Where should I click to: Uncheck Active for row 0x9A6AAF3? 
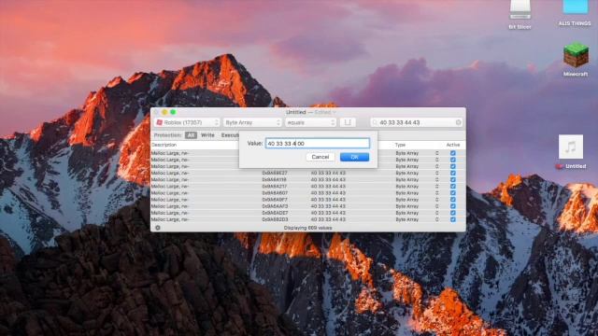pos(452,206)
